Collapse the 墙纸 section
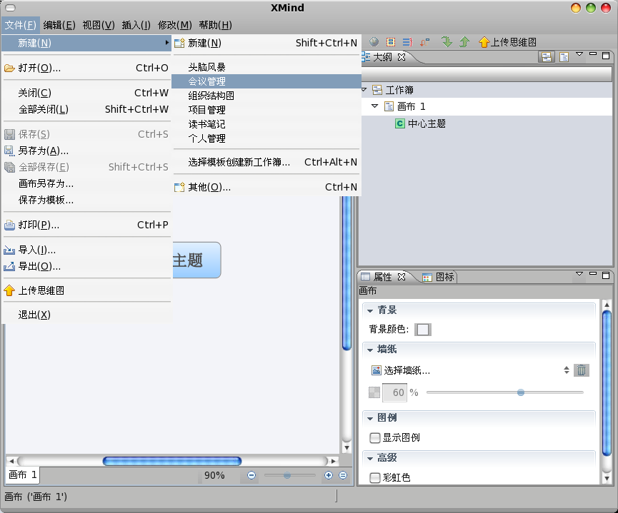This screenshot has width=618, height=513. (369, 350)
